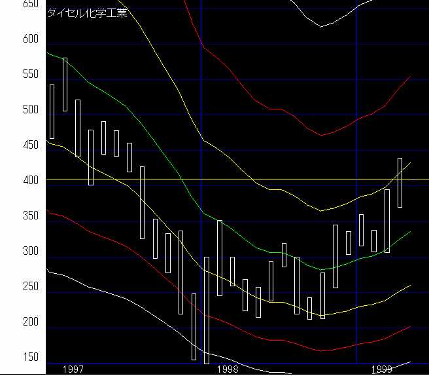Click the 500 price axis label
This screenshot has width=429, height=376.
[12, 110]
